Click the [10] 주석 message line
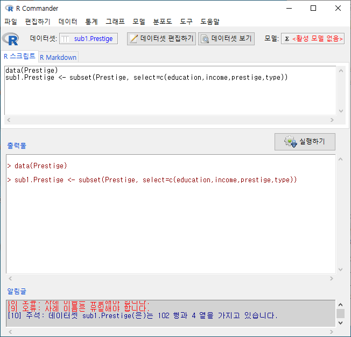Viewport: 351px width, 337px height. pos(143,315)
